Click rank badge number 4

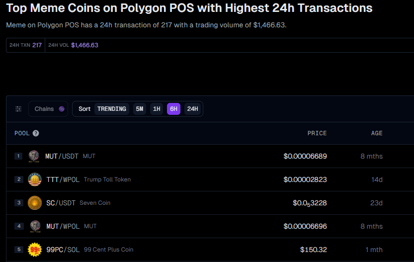[19, 226]
